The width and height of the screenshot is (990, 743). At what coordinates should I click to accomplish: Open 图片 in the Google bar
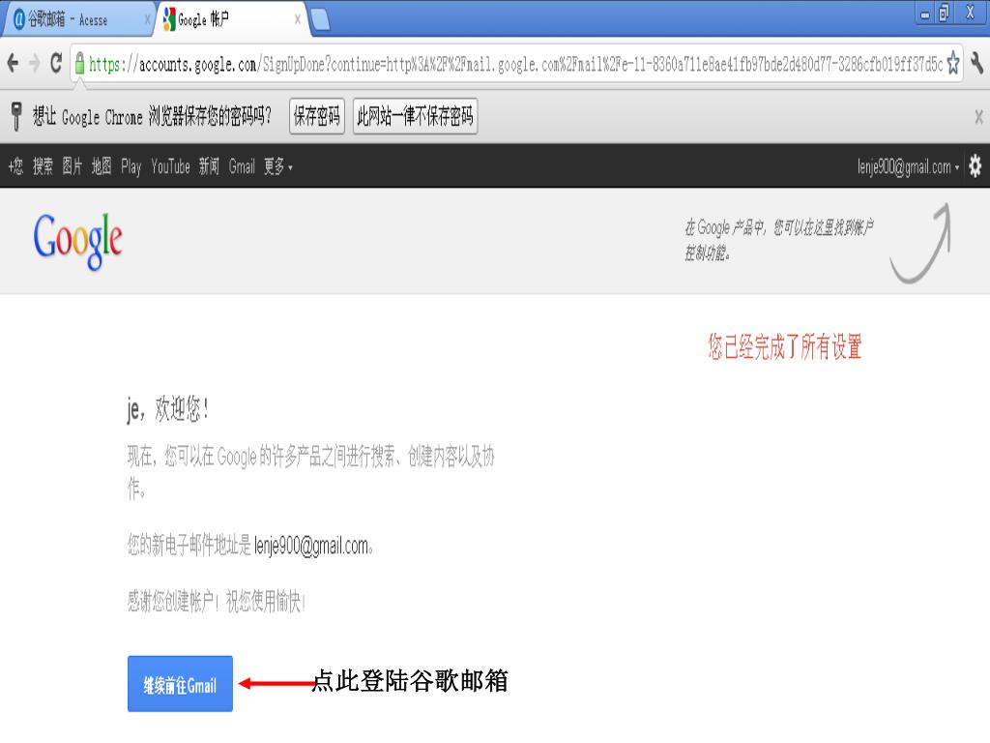[x=72, y=166]
